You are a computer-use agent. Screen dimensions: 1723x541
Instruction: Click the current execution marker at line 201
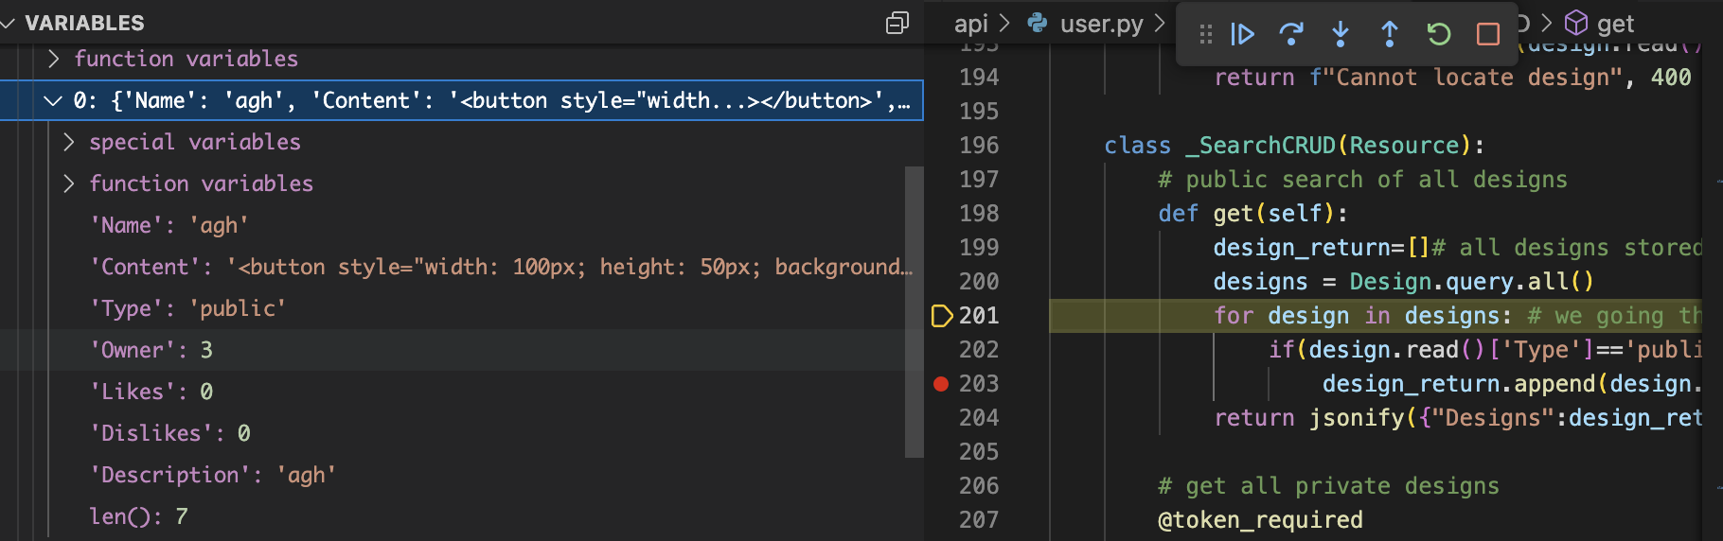point(942,315)
